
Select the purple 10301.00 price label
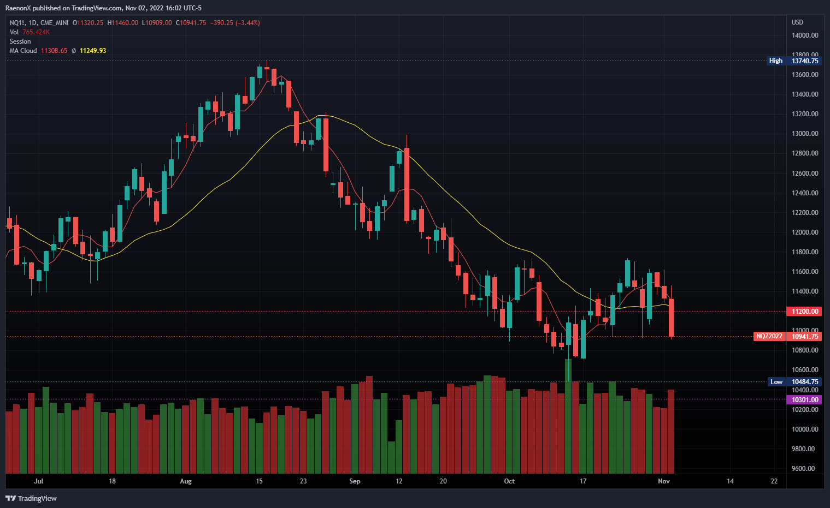point(805,399)
